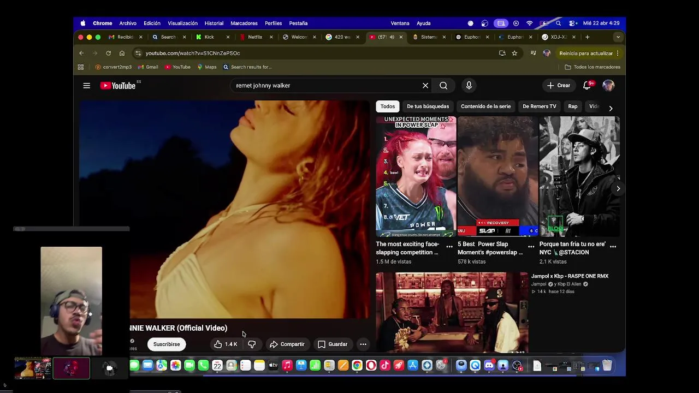Open the Marcadores menu
The width and height of the screenshot is (699, 393).
(244, 23)
